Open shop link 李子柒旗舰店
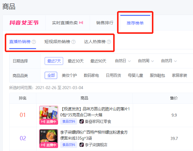The image size is (193, 151). [x=96, y=145]
